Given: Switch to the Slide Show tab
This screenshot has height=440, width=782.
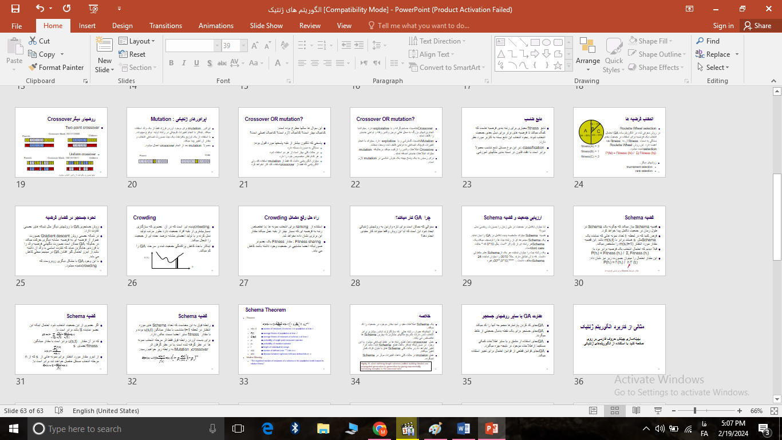Looking at the screenshot, I should 266,26.
